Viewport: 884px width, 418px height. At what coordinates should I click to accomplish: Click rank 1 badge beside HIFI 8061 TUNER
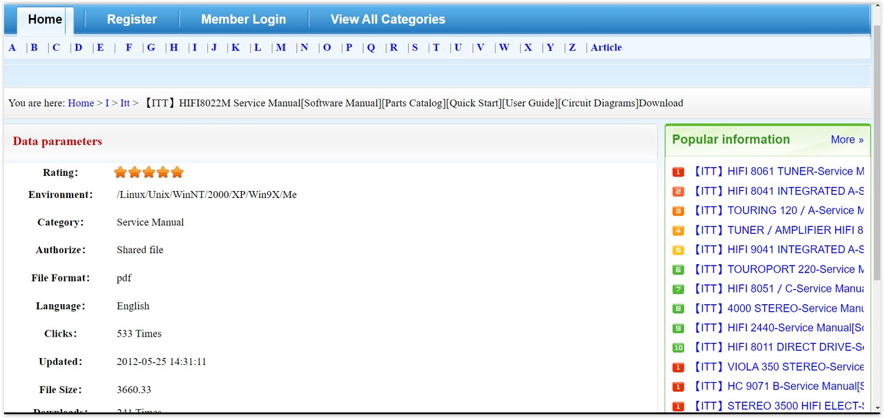[x=678, y=172]
